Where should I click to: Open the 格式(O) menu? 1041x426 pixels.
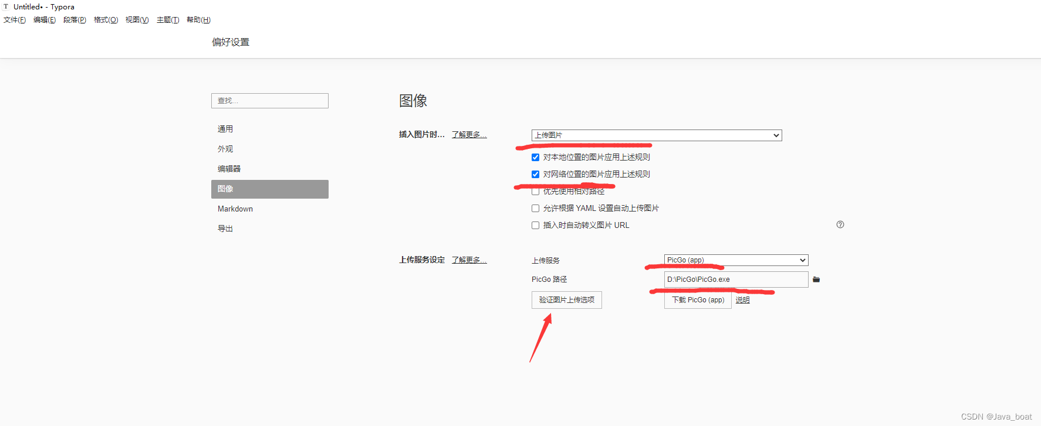tap(106, 20)
